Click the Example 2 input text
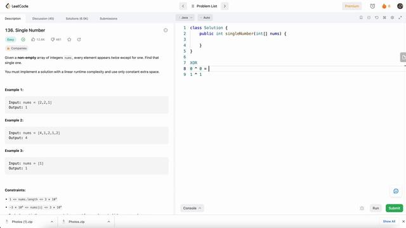The height and width of the screenshot is (228, 406). click(x=34, y=133)
